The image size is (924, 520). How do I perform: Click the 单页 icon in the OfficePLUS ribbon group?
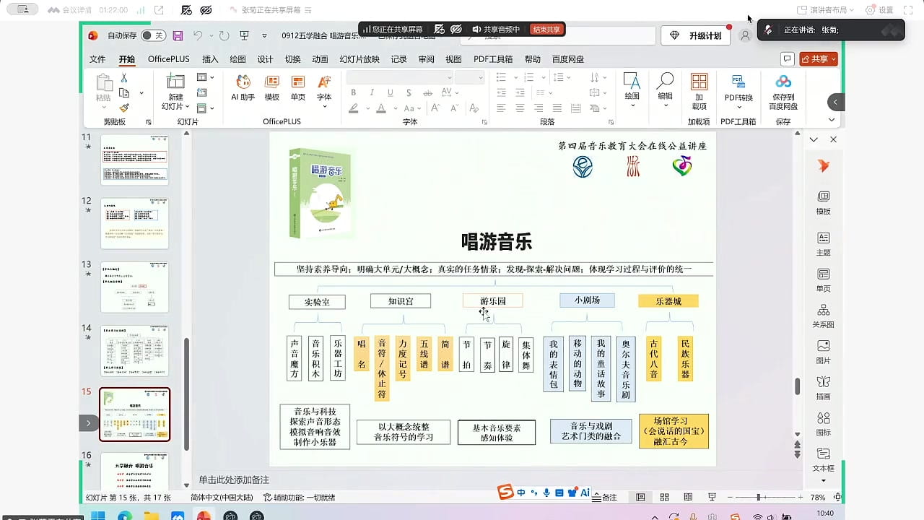click(298, 87)
